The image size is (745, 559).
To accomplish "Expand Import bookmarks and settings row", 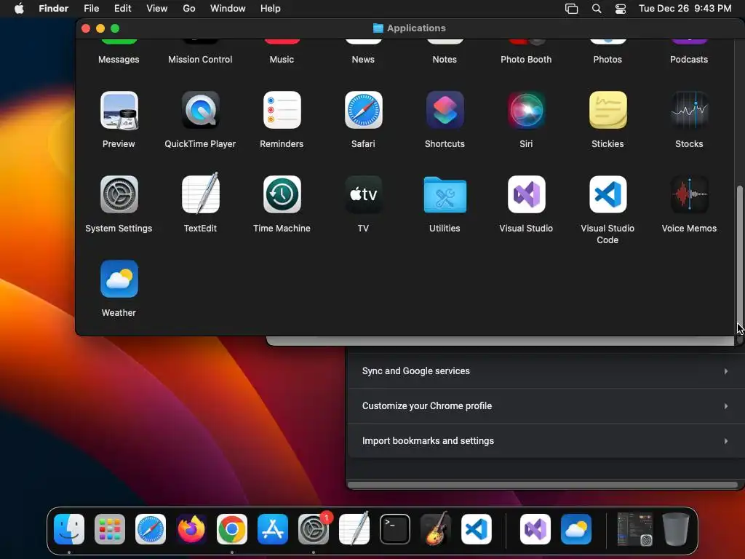I will 546,440.
